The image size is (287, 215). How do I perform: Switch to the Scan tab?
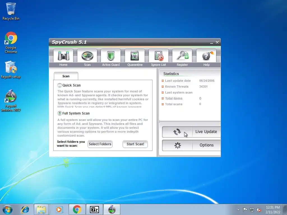coord(66,76)
